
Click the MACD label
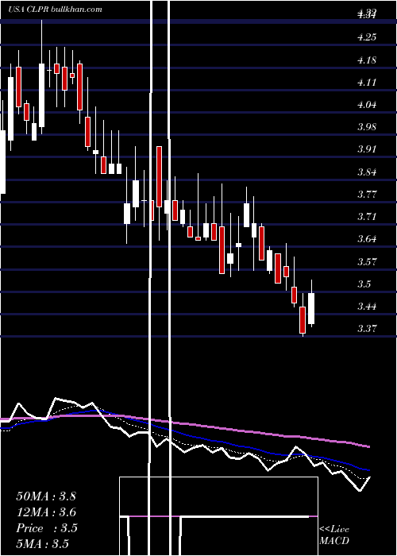[x=334, y=541]
